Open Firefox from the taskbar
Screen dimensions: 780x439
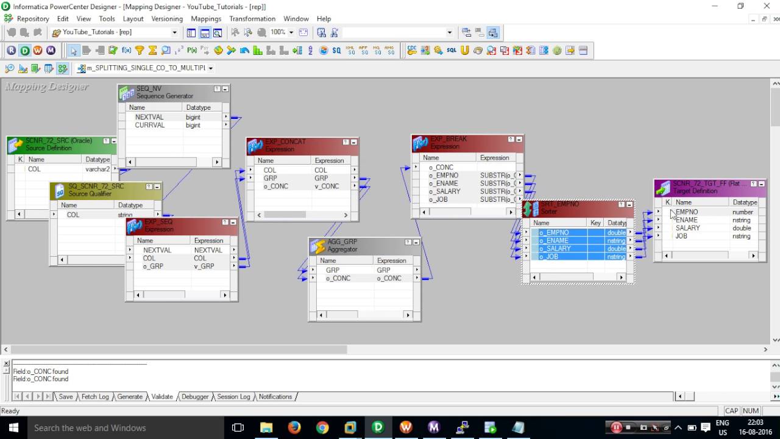[x=294, y=428]
